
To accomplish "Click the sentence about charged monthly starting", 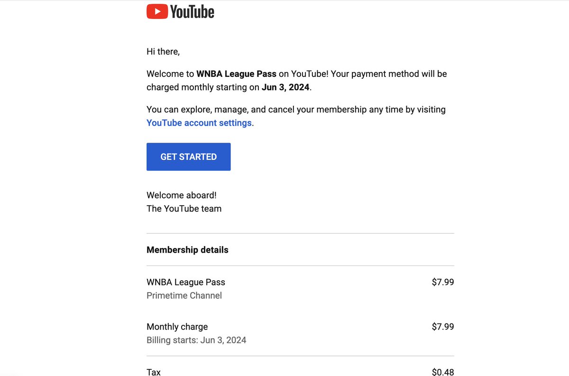I will click(x=297, y=81).
